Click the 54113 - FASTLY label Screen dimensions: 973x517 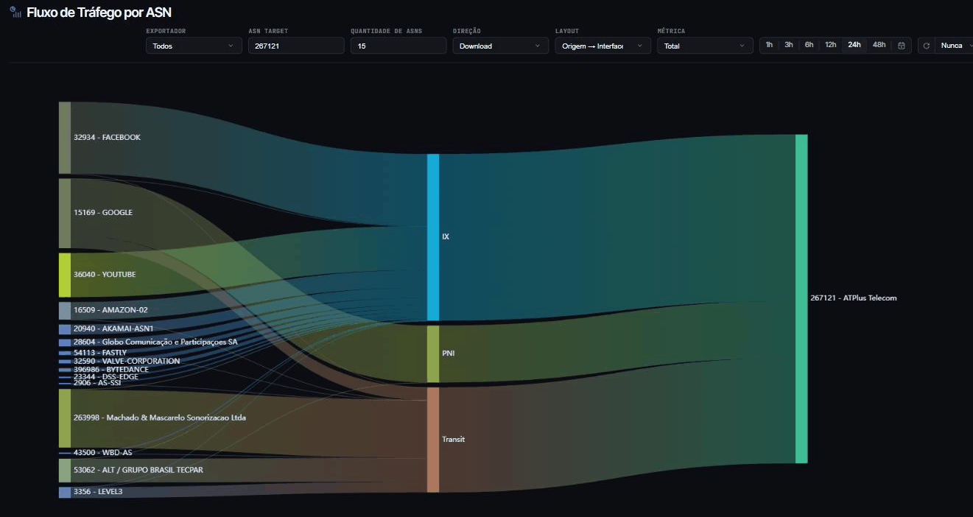(100, 353)
